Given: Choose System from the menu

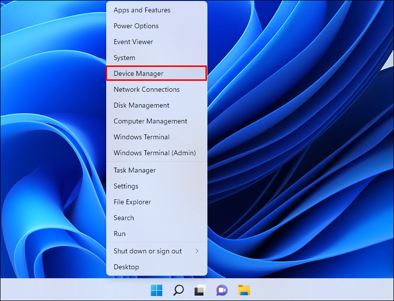Looking at the screenshot, I should (156, 58).
